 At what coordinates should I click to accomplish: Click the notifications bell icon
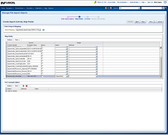click(x=106, y=8)
